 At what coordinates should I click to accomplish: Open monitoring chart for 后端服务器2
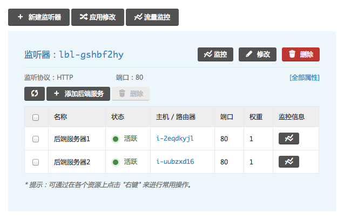point(288,162)
